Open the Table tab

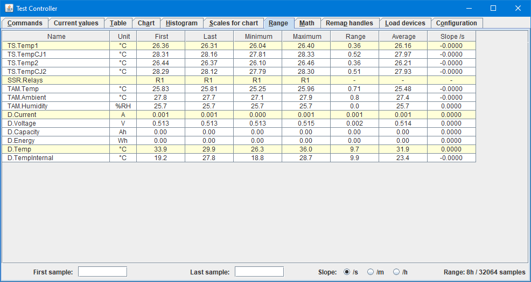point(118,23)
